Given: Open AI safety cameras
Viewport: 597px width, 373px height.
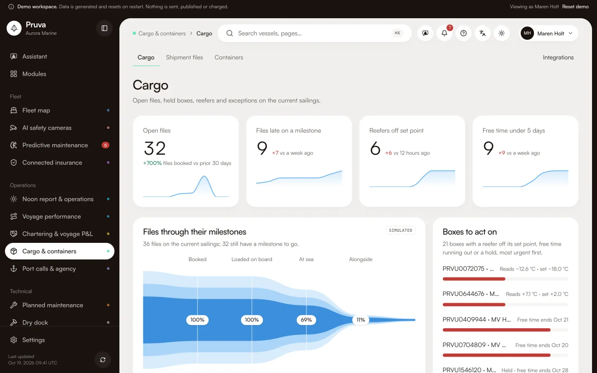Looking at the screenshot, I should pos(60,128).
